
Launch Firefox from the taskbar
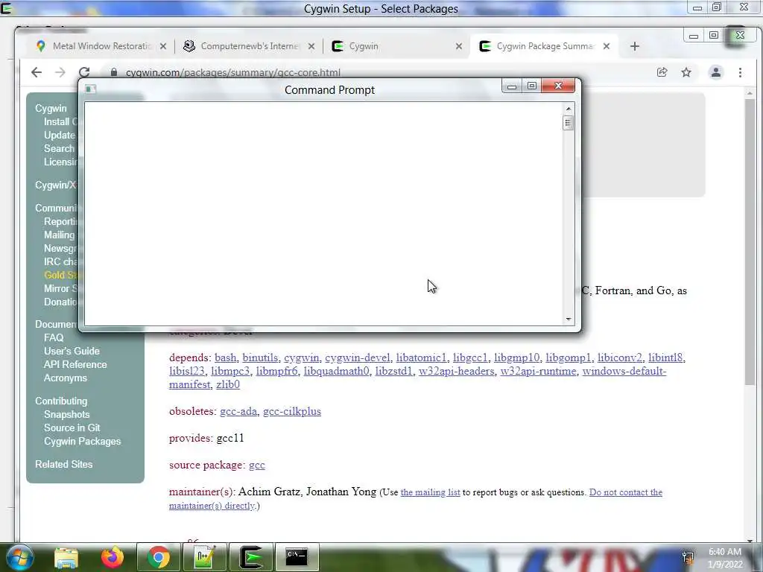click(x=112, y=557)
